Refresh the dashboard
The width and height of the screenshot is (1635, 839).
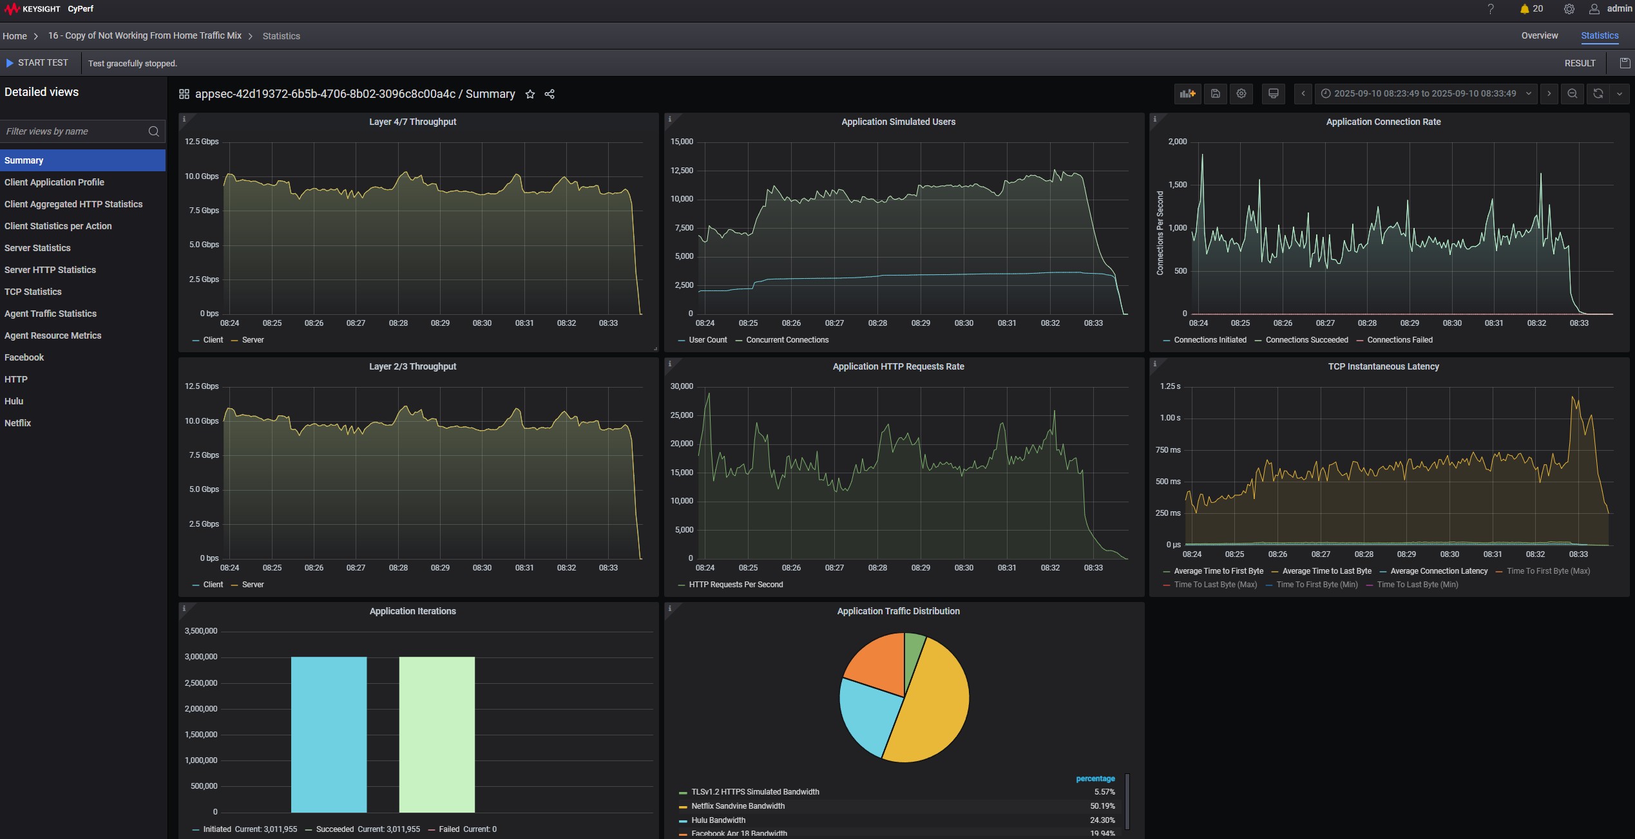(1598, 93)
